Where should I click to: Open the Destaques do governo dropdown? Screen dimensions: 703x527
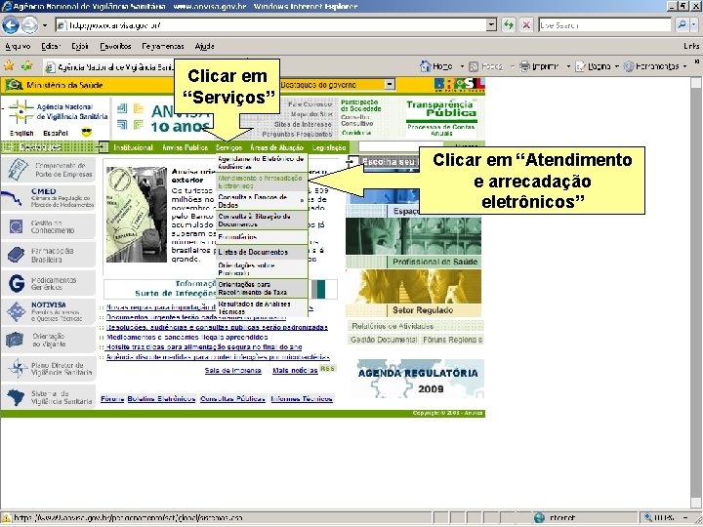tap(390, 84)
